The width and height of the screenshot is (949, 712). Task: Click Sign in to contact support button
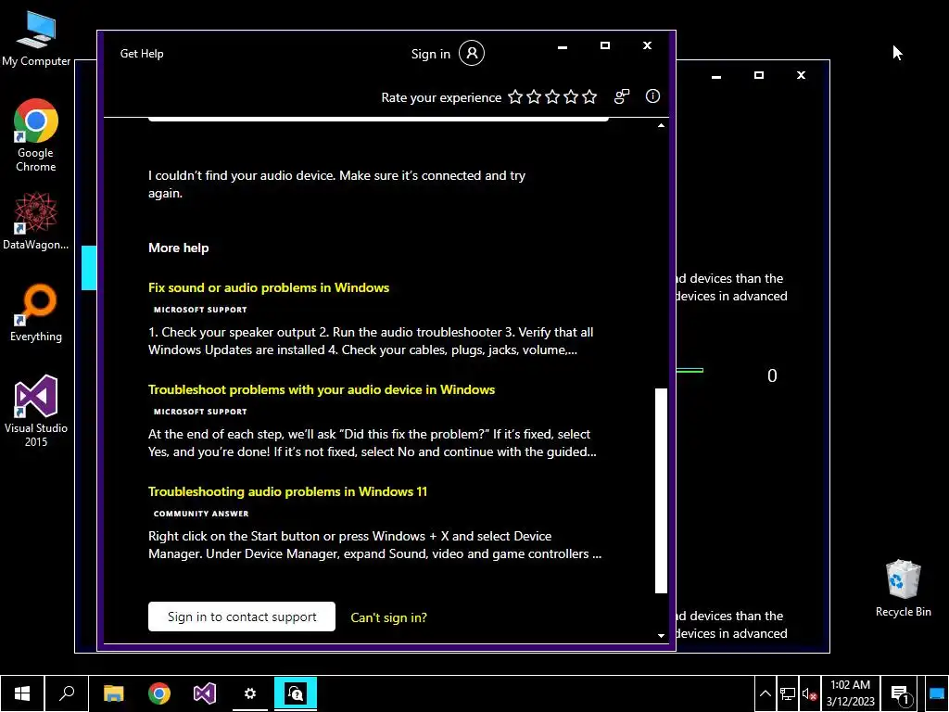[x=242, y=617]
